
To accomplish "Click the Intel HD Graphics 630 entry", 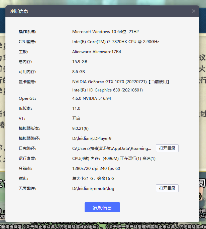I will [107, 90].
